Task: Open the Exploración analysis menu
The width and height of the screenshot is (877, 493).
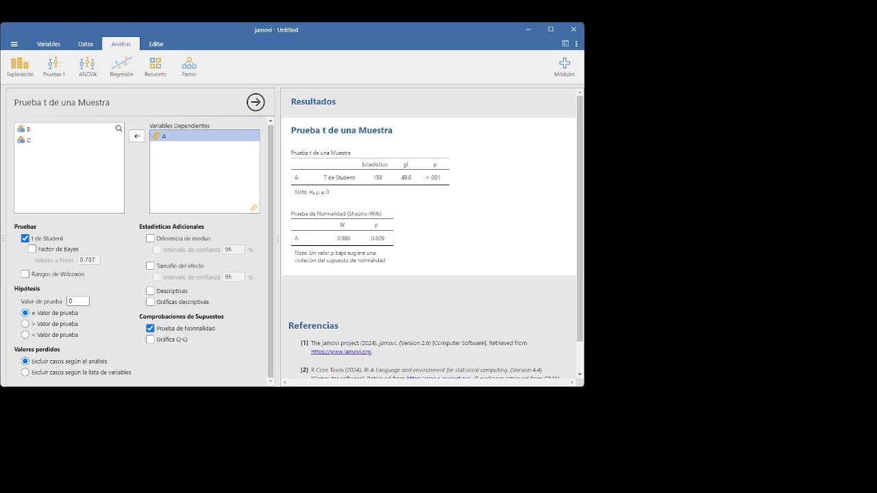Action: click(21, 66)
